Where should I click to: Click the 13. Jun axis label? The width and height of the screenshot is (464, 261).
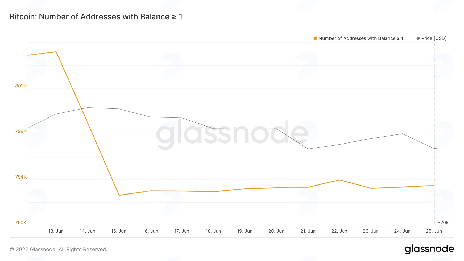[56, 231]
